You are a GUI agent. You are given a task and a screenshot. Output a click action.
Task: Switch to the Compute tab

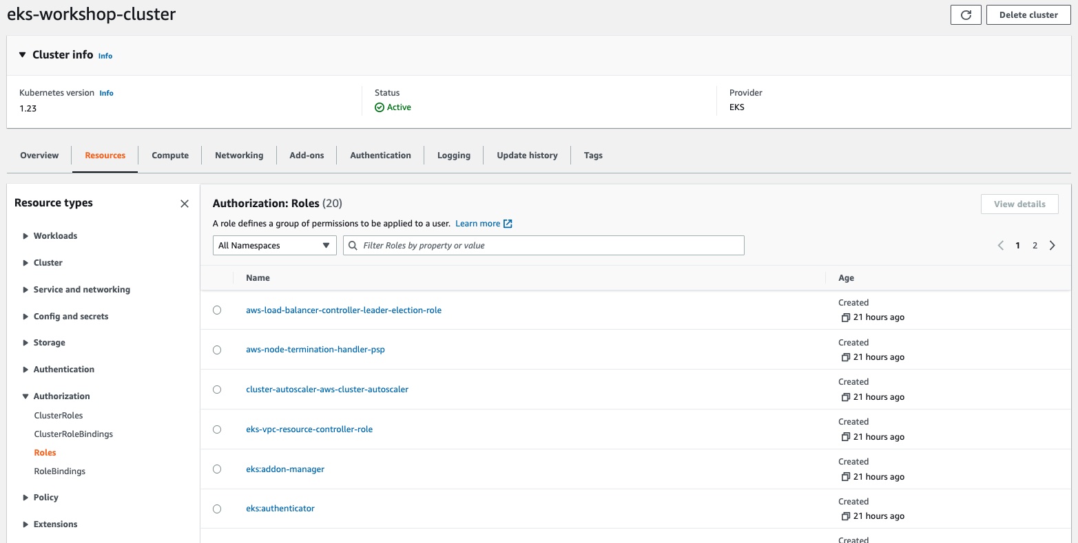point(170,156)
